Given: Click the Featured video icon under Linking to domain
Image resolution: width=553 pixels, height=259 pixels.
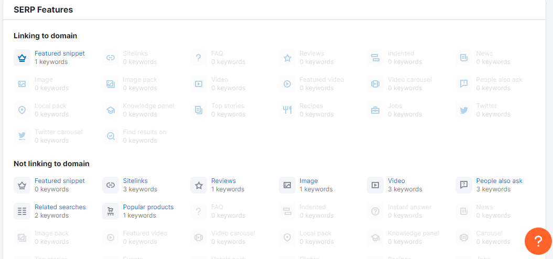Looking at the screenshot, I should click(x=287, y=84).
